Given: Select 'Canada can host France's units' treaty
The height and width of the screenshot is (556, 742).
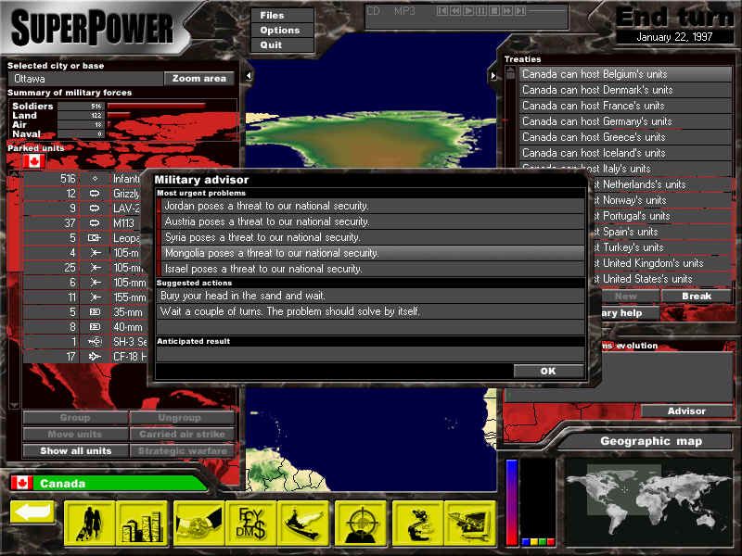Looking at the screenshot, I should pos(625,106).
